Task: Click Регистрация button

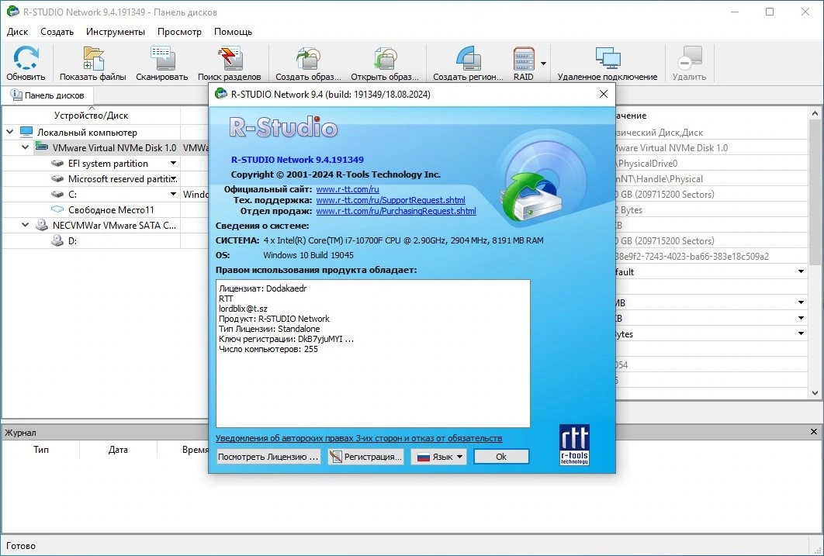Action: pyautogui.click(x=365, y=457)
